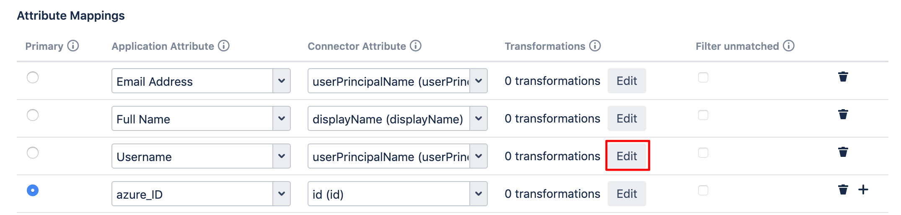Open the Email Address application attribute dropdown
The image size is (901, 215).
point(201,81)
